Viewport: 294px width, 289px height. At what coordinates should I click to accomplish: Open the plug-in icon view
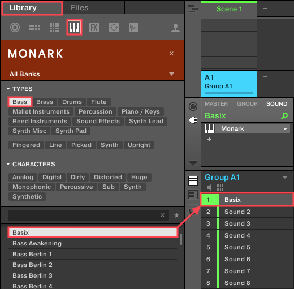(x=193, y=120)
